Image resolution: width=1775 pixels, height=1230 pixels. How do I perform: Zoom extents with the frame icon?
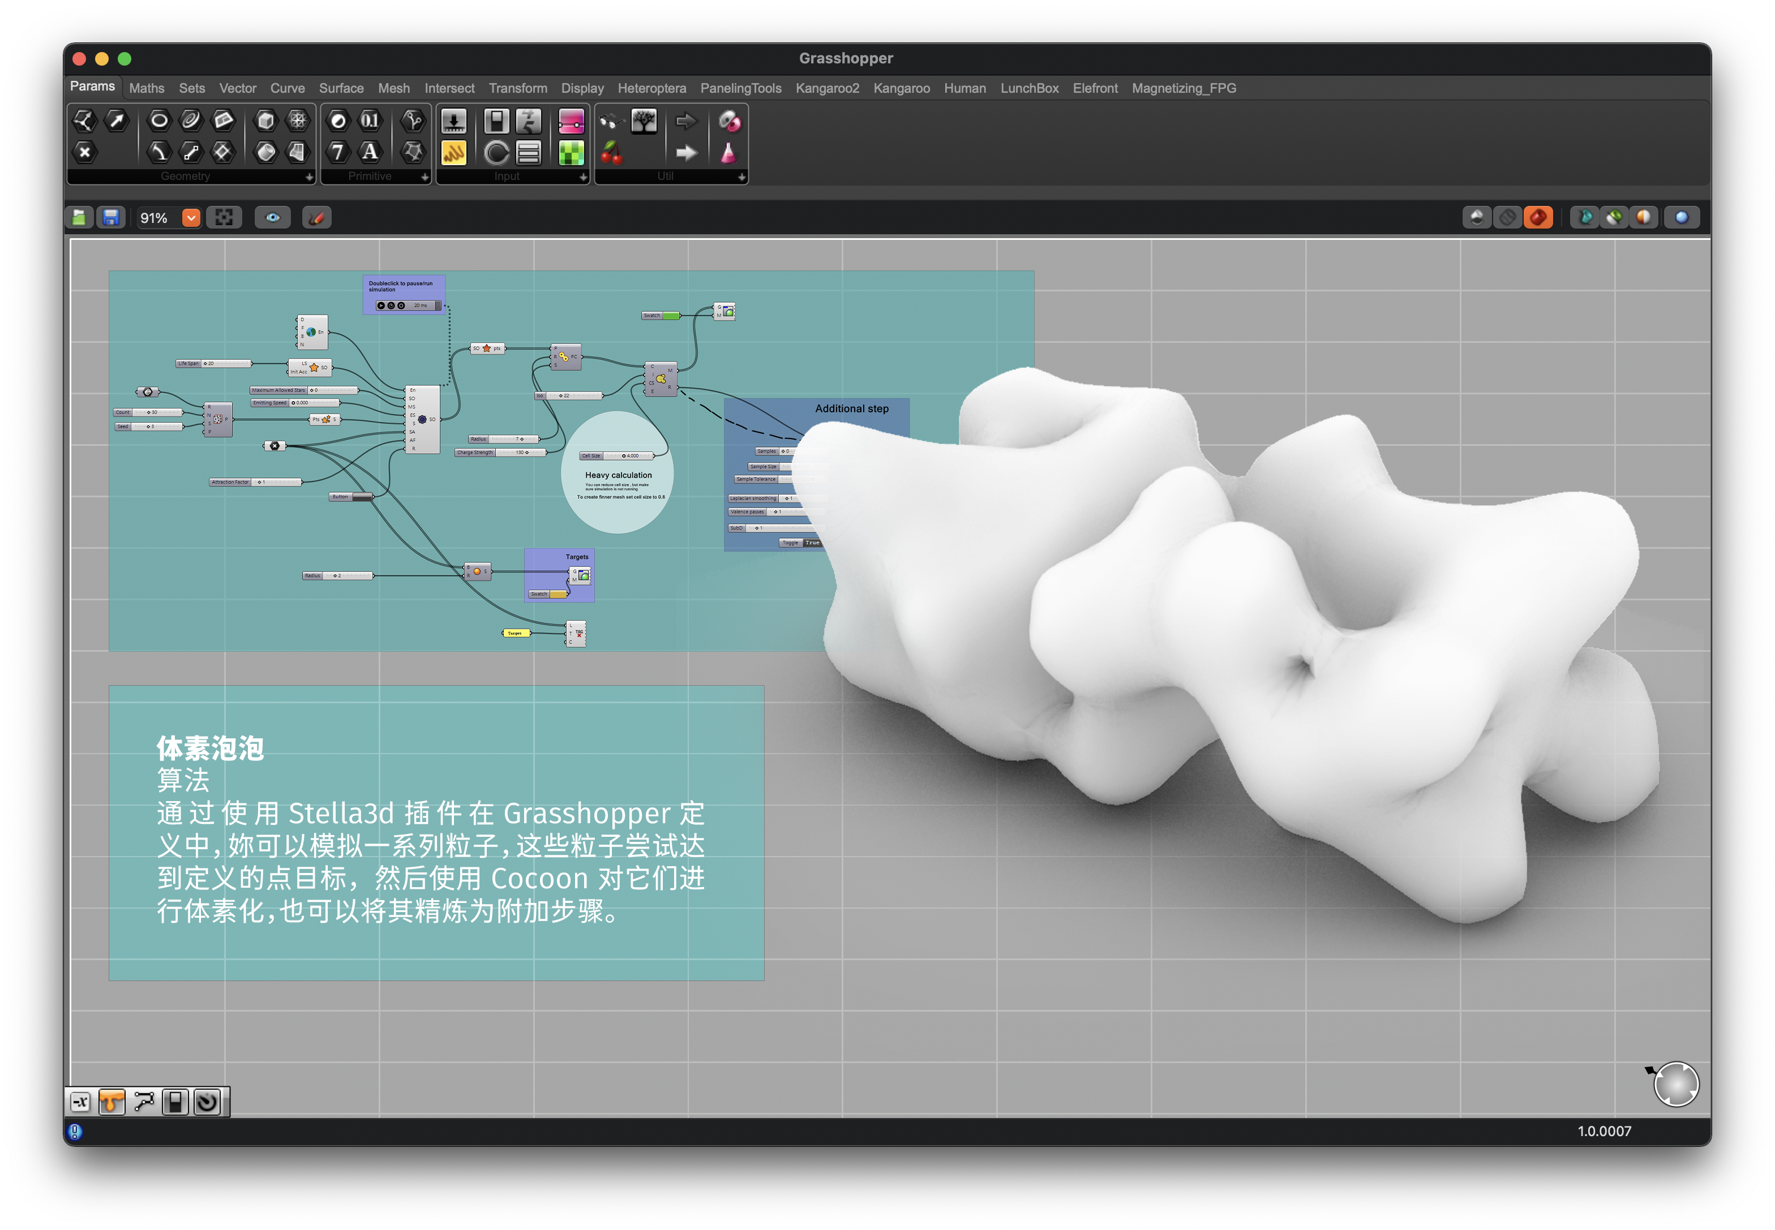coord(224,218)
